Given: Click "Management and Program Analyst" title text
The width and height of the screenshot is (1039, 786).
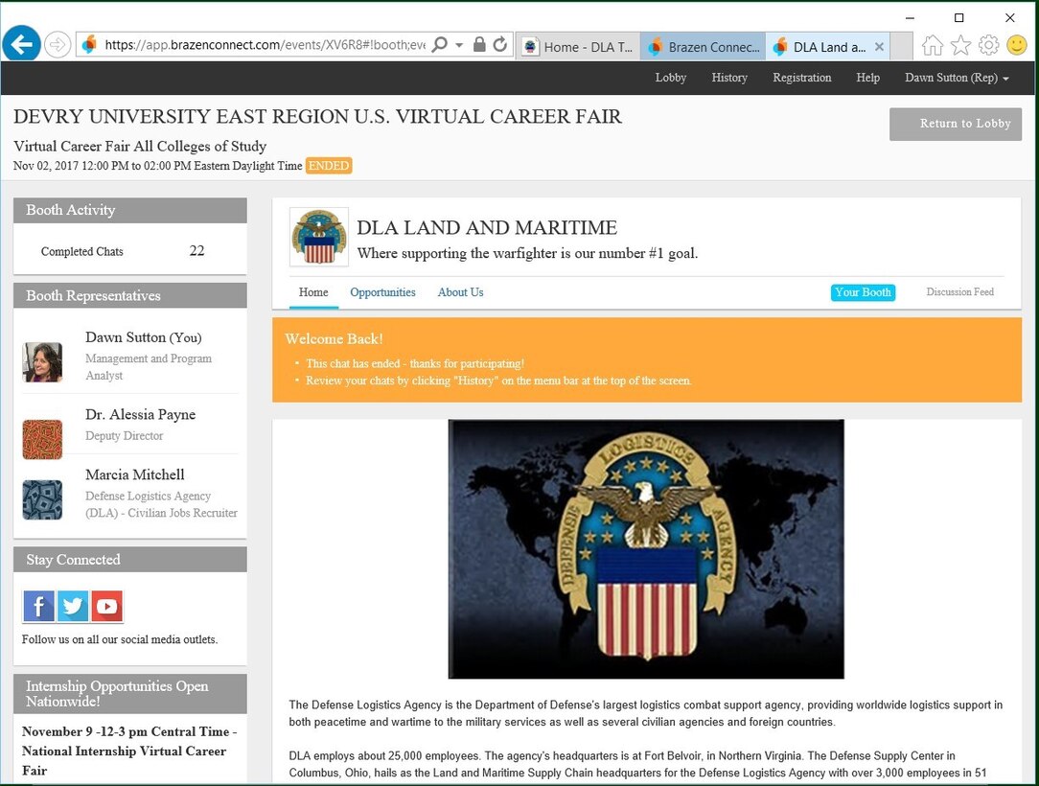Looking at the screenshot, I should [x=149, y=366].
